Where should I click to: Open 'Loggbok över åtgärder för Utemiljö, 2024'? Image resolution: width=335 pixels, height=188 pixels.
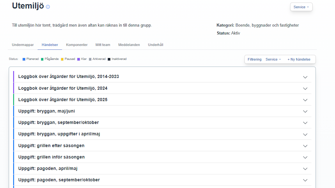[x=63, y=88]
